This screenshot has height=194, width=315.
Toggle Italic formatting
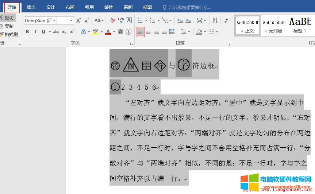pyautogui.click(x=35, y=32)
